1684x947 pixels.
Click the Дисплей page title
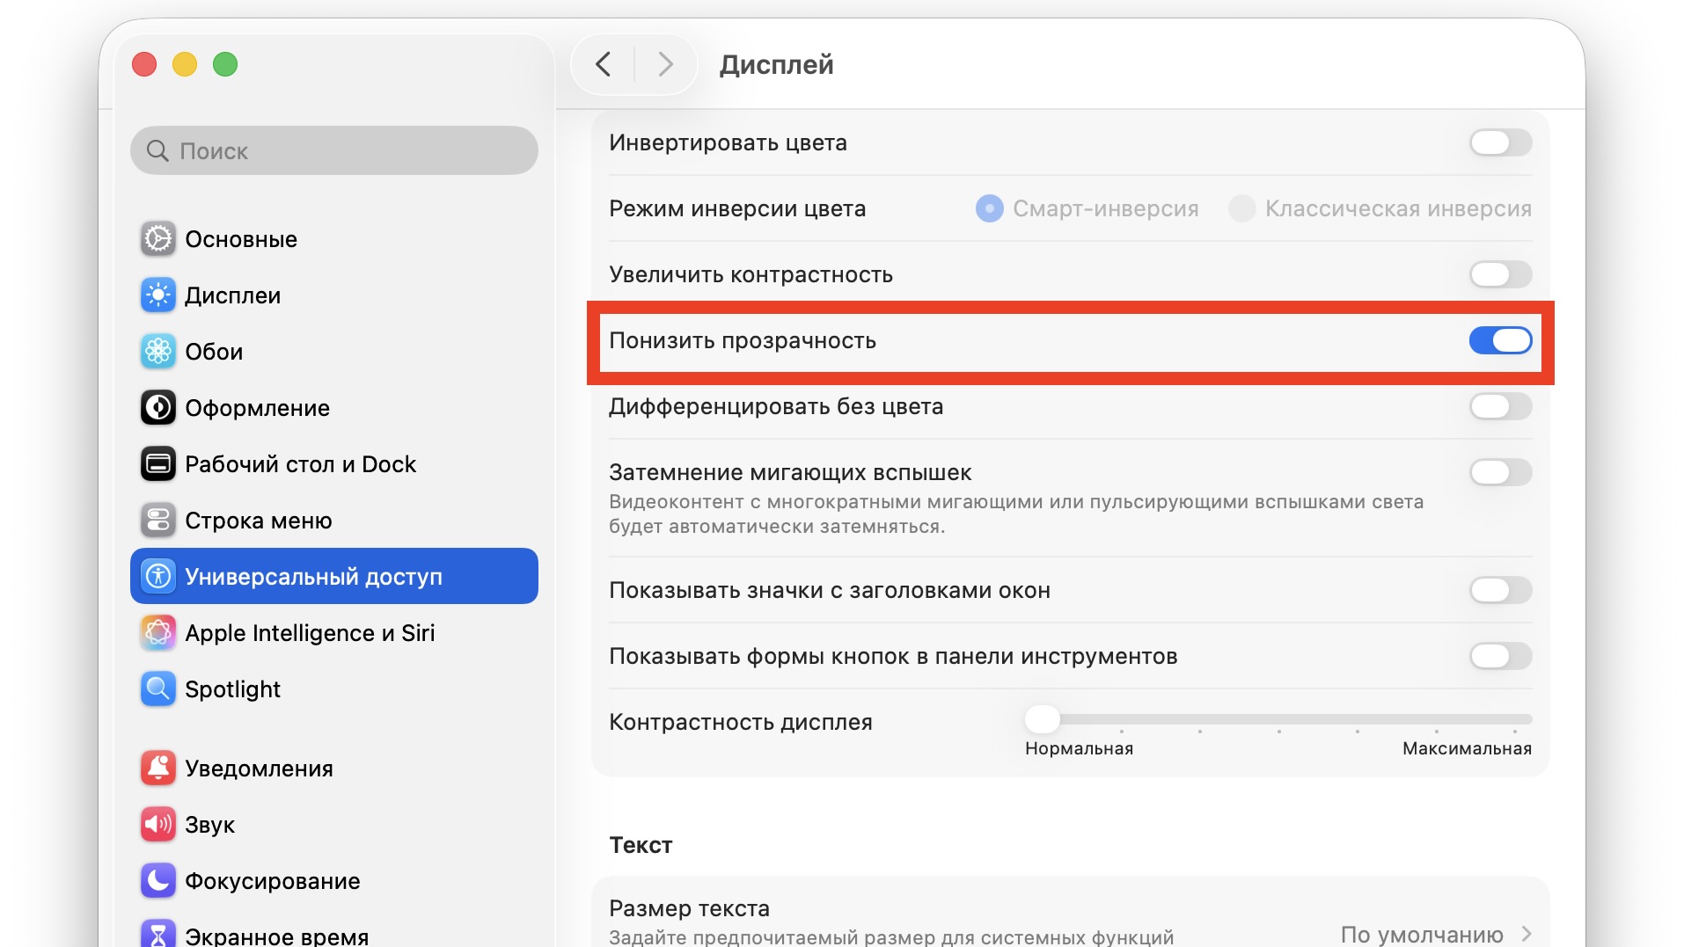(776, 64)
